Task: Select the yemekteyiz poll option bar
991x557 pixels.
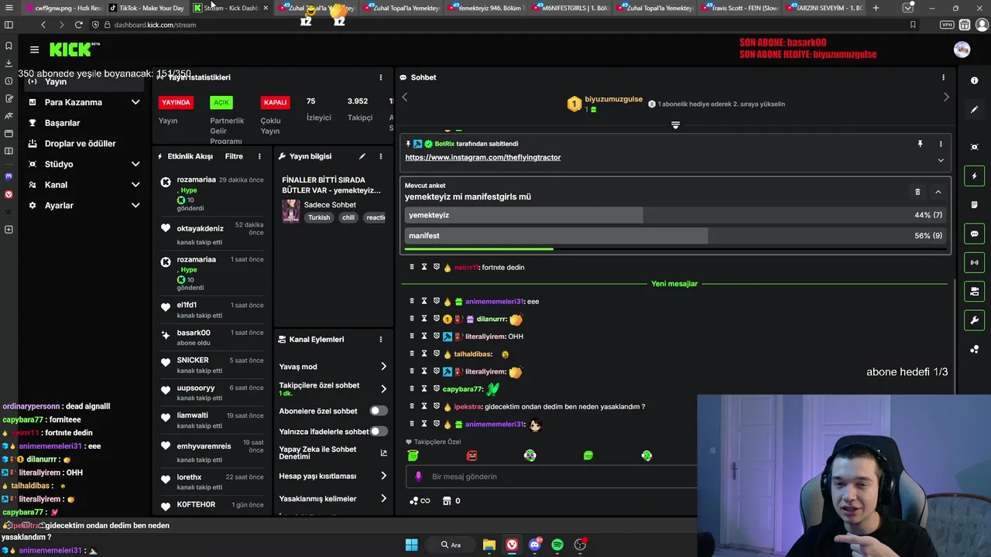Action: [675, 215]
